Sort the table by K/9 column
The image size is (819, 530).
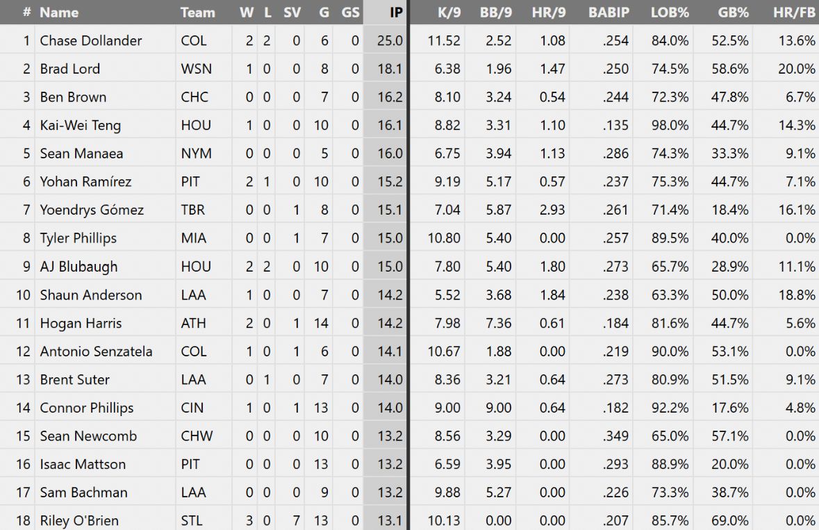[x=447, y=13]
